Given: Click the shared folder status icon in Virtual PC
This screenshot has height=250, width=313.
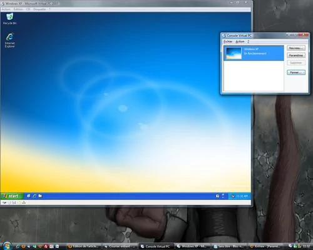Looking at the screenshot, I should (19, 202).
